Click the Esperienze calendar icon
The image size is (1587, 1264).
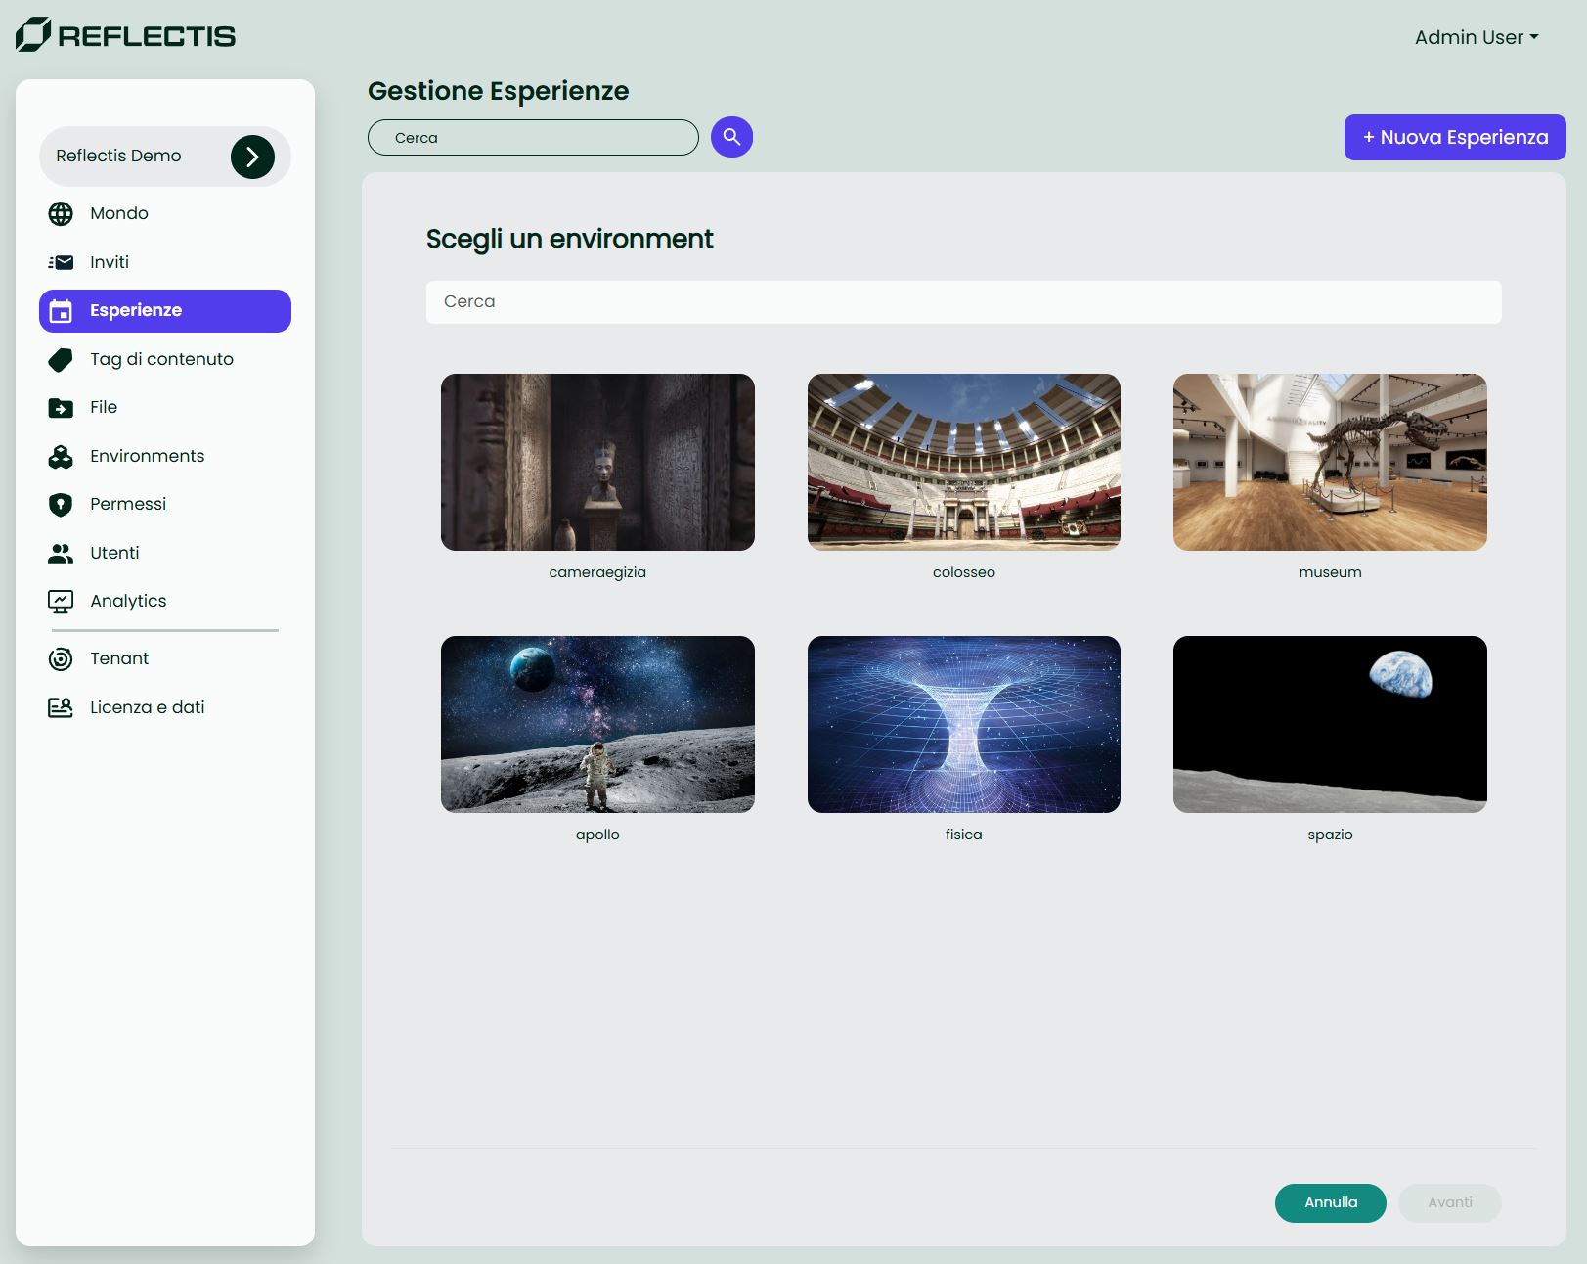pos(62,310)
